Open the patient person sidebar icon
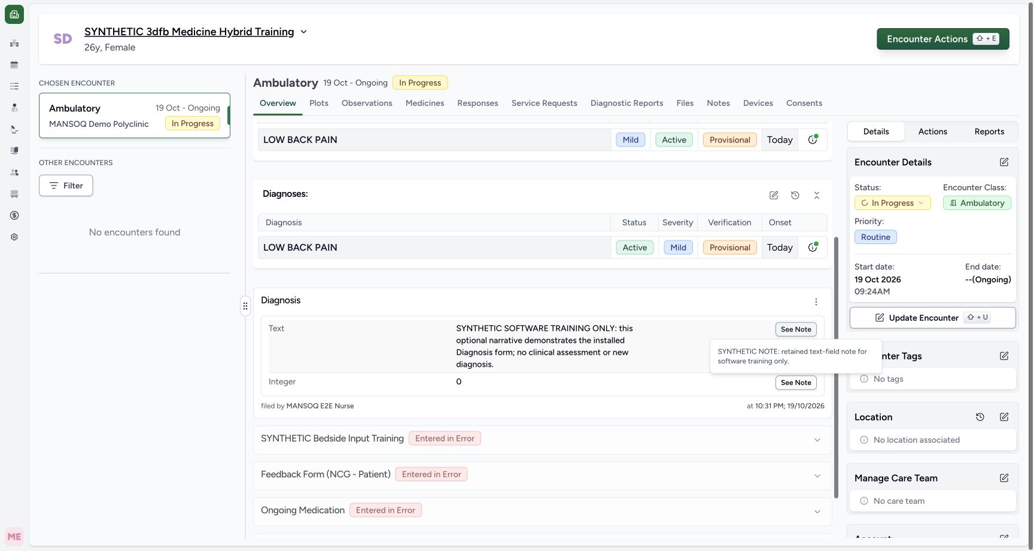This screenshot has width=1034, height=551. (14, 108)
